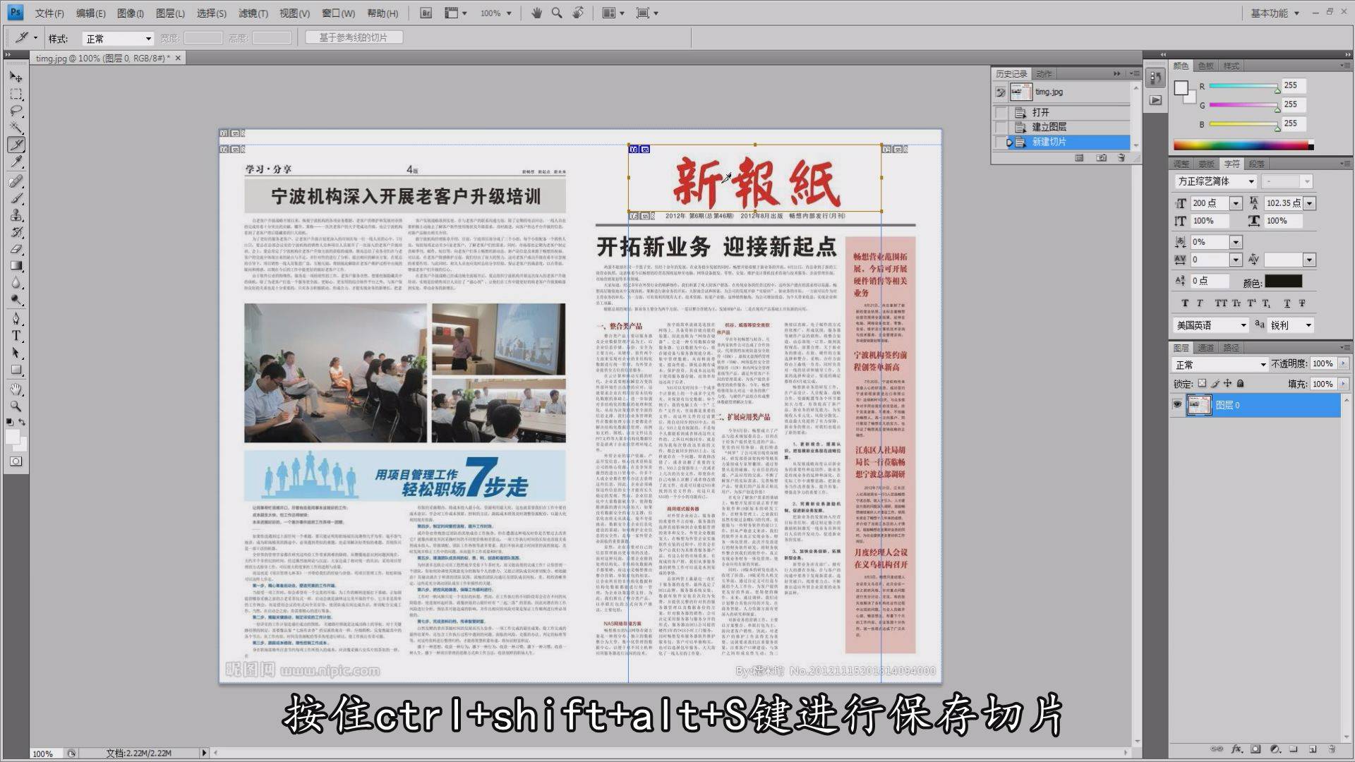Toggle lock transparent pixels
The width and height of the screenshot is (1355, 762).
pos(1202,384)
